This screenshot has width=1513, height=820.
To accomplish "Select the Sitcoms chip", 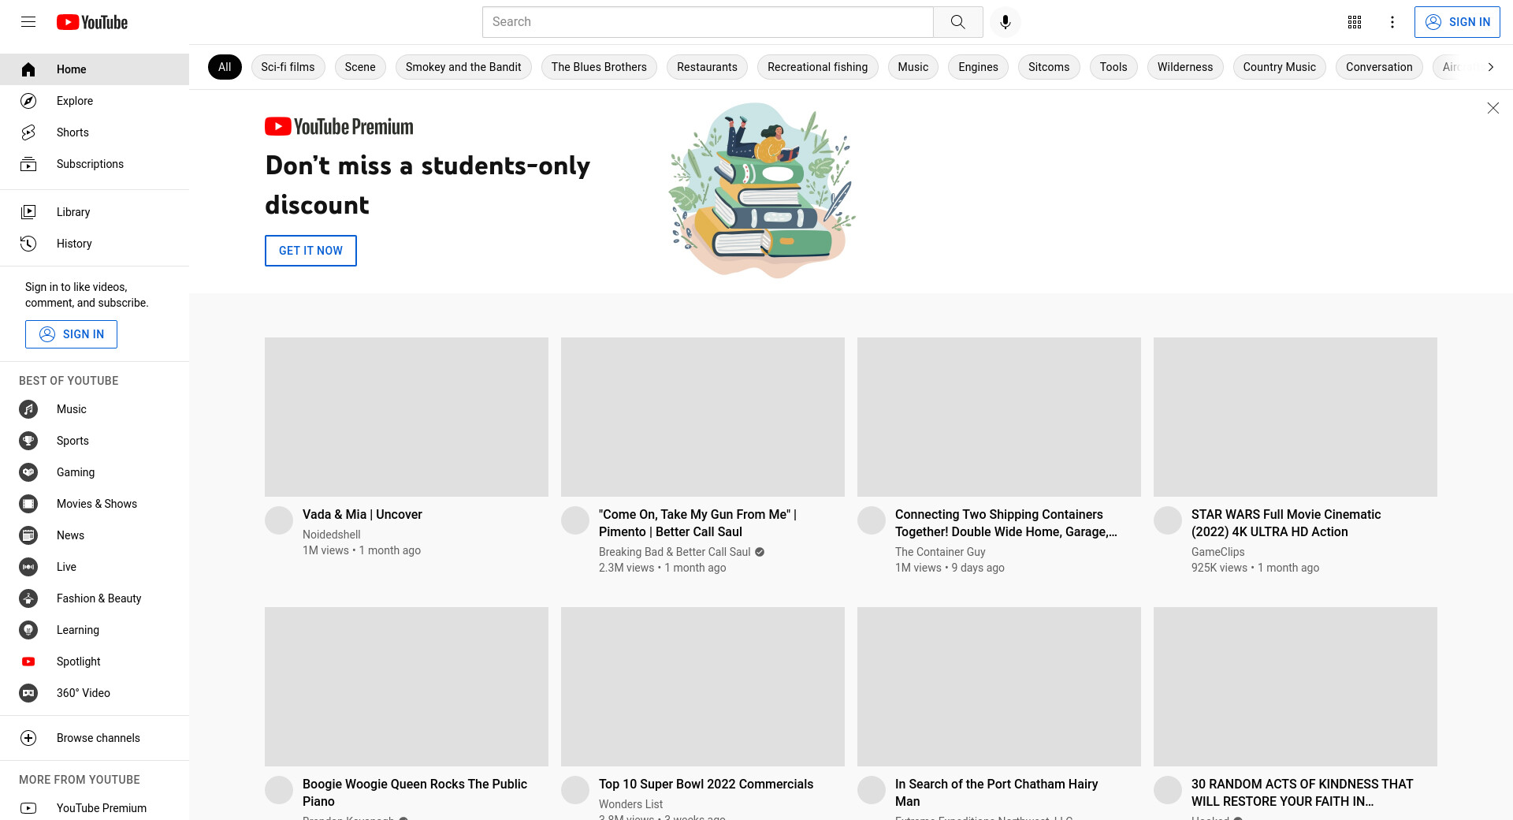I will pyautogui.click(x=1049, y=67).
